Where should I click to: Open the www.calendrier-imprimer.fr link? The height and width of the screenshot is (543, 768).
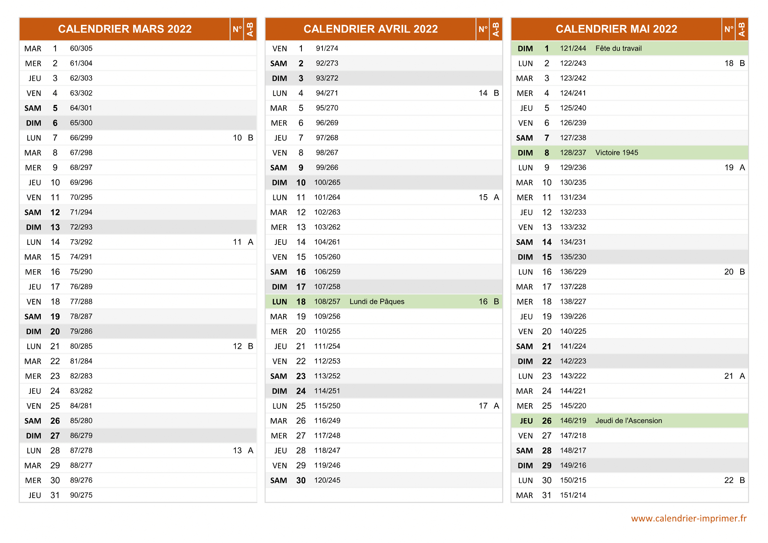tap(689, 518)
